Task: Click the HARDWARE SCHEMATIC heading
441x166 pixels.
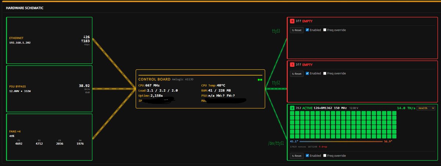Action: click(24, 7)
